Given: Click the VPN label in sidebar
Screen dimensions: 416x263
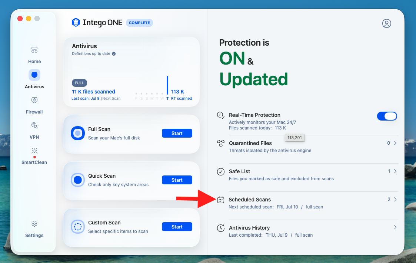Looking at the screenshot, I should click(34, 137).
